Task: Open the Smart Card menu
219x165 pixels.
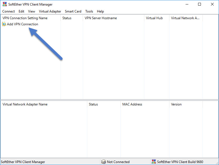Action: coord(73,11)
